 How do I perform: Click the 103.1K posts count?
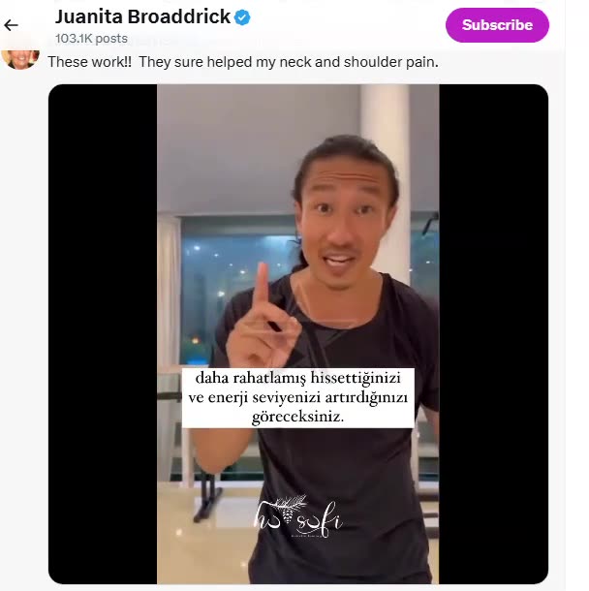pos(91,39)
